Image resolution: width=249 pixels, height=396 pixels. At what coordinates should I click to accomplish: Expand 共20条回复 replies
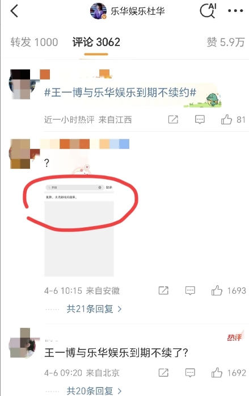[x=94, y=391]
